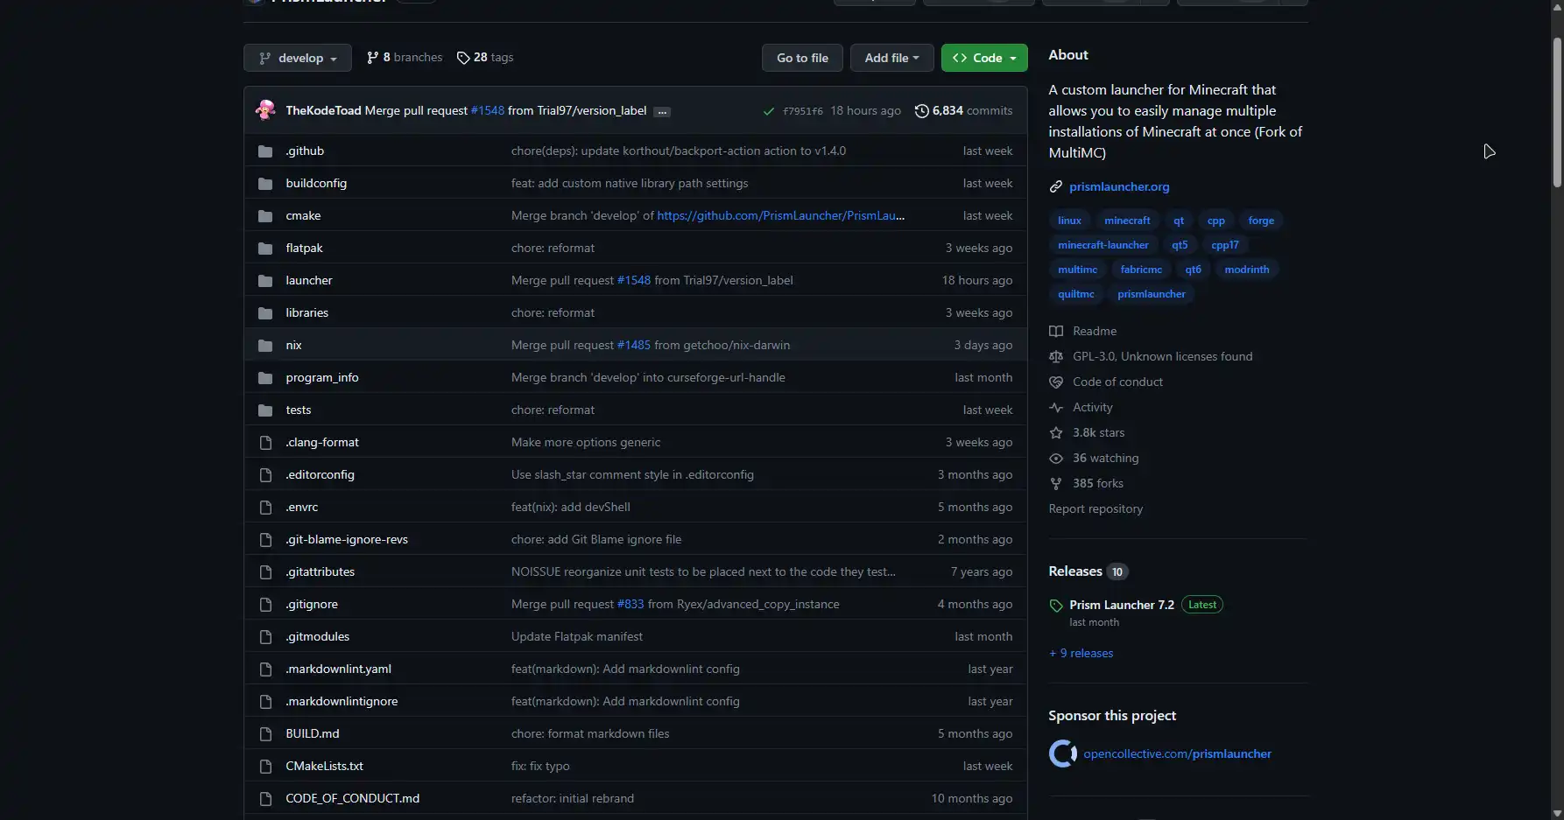Click the Code of conduct heart icon
Viewport: 1564px width, 820px height.
pos(1056,382)
